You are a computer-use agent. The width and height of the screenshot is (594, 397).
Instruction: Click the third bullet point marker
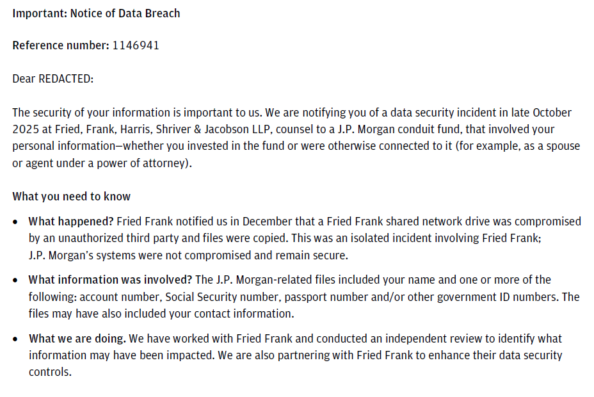[16, 339]
